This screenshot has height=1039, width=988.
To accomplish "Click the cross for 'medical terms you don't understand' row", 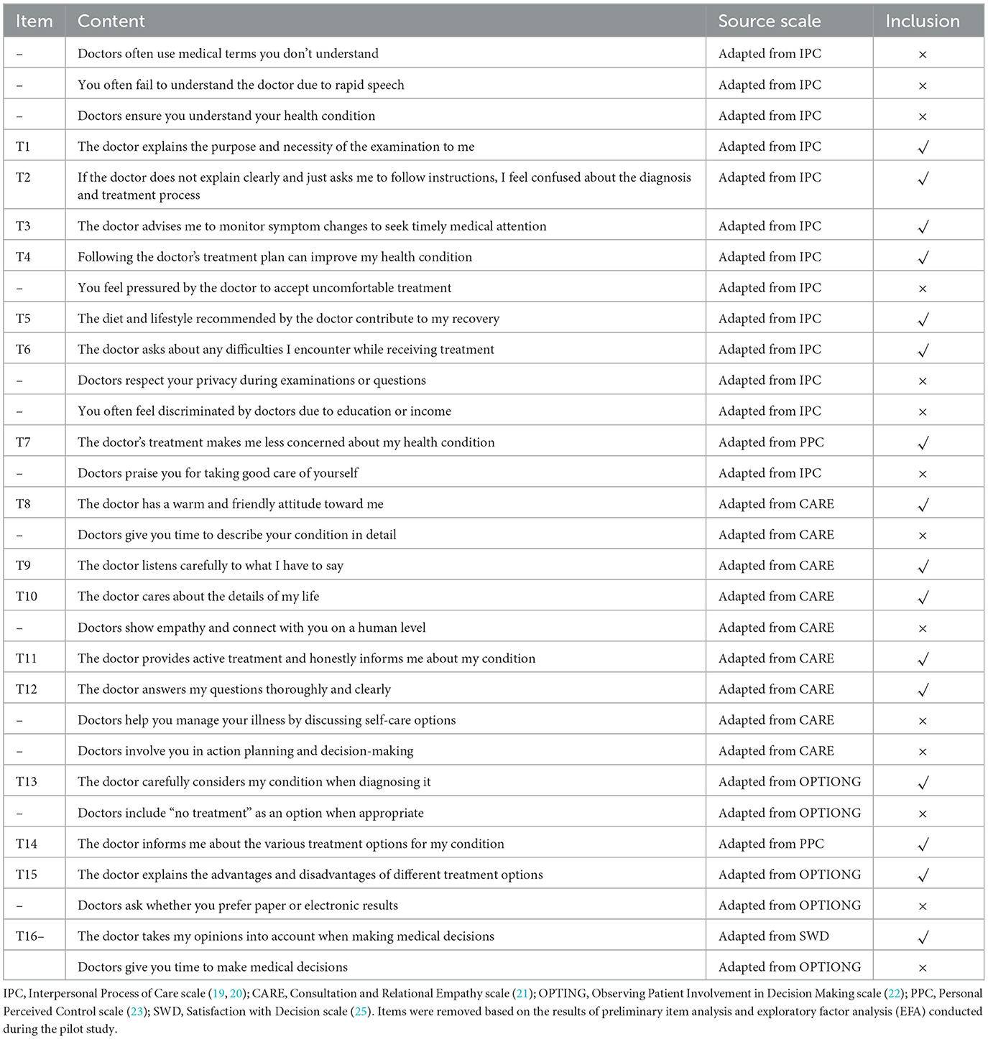I will [923, 55].
